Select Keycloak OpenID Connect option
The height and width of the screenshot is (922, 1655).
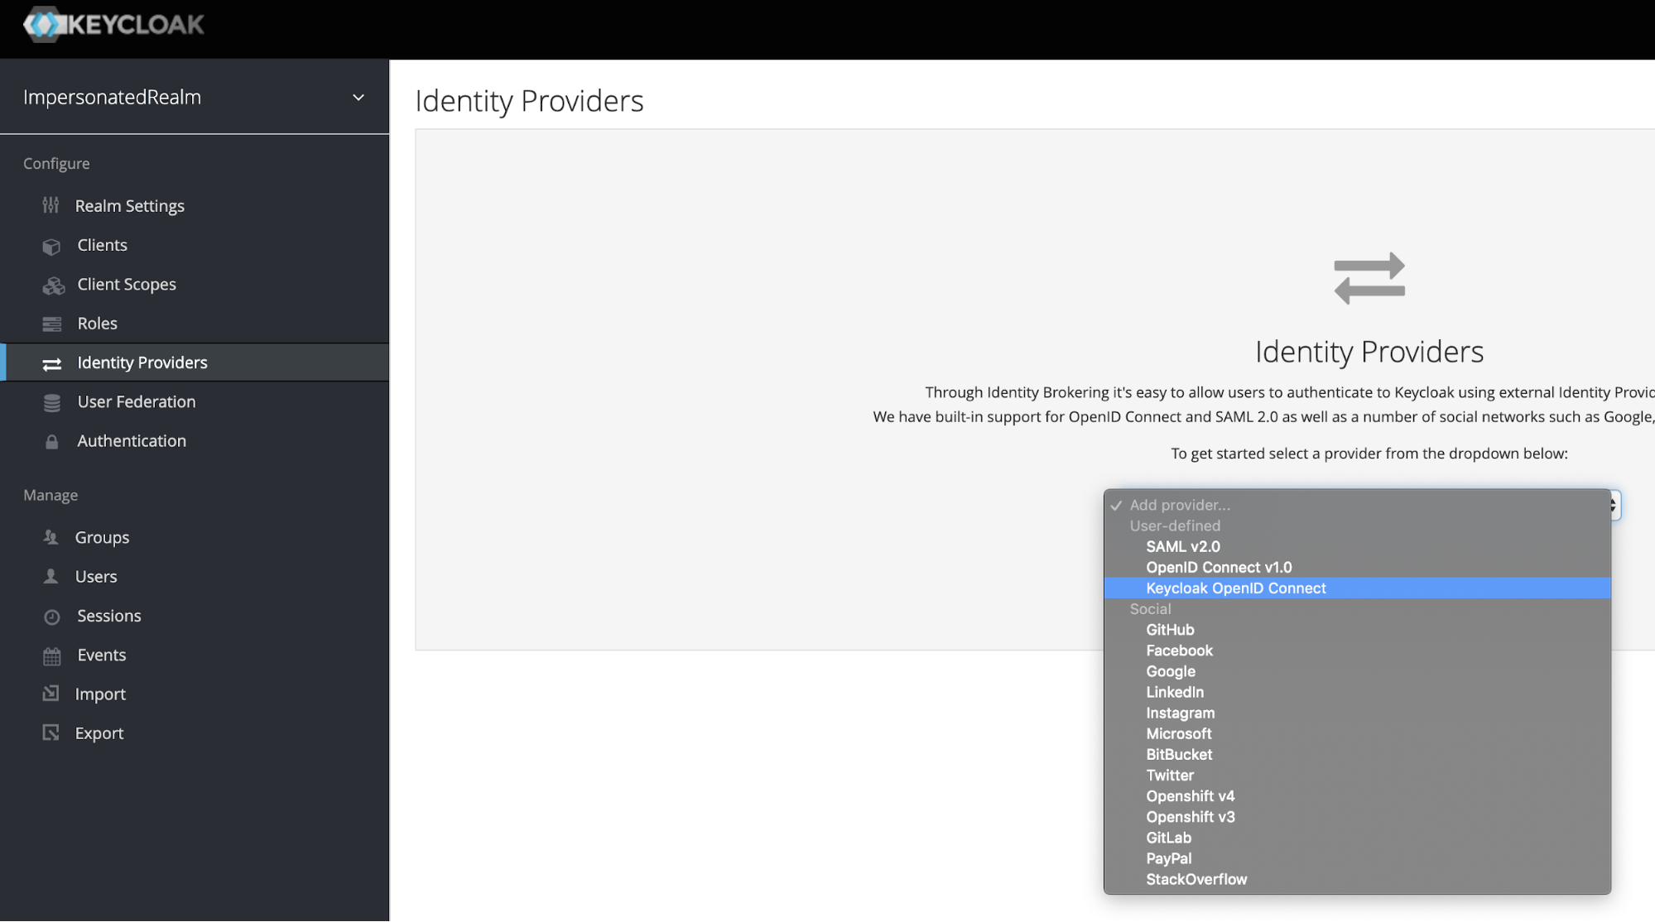(1235, 588)
